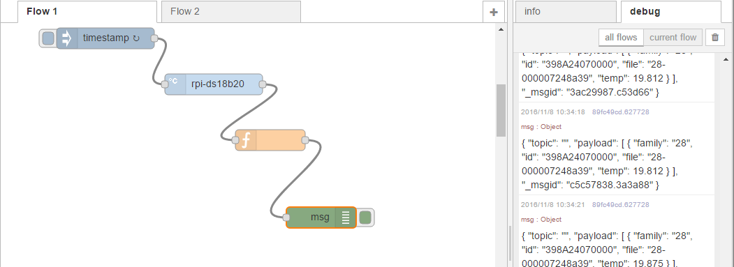Click the debug list icon on msg node
734x267 pixels.
coord(346,218)
